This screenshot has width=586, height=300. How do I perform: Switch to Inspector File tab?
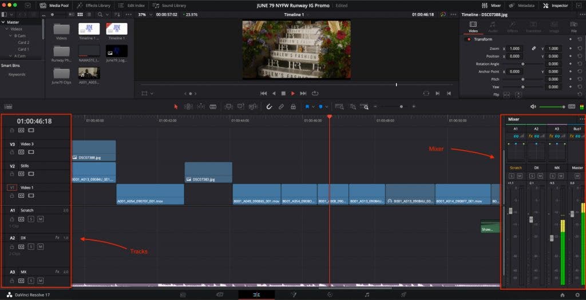coord(573,27)
